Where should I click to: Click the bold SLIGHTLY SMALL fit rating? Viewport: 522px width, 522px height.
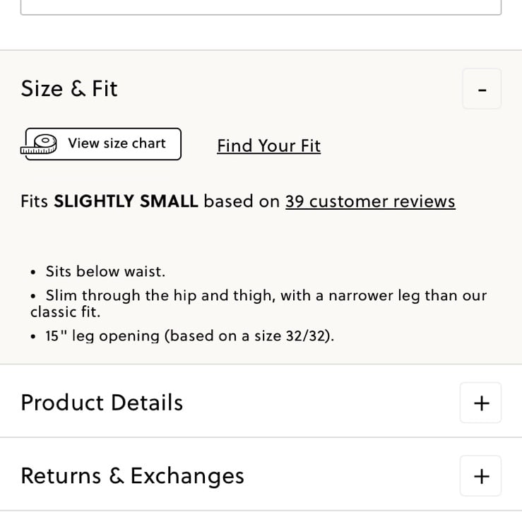coord(126,201)
